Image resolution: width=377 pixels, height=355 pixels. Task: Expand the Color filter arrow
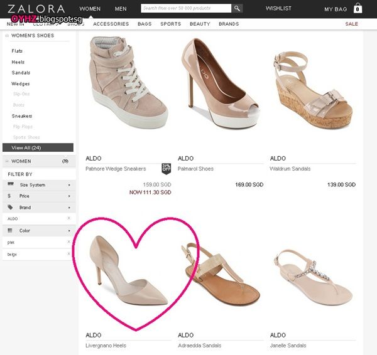[69, 231]
